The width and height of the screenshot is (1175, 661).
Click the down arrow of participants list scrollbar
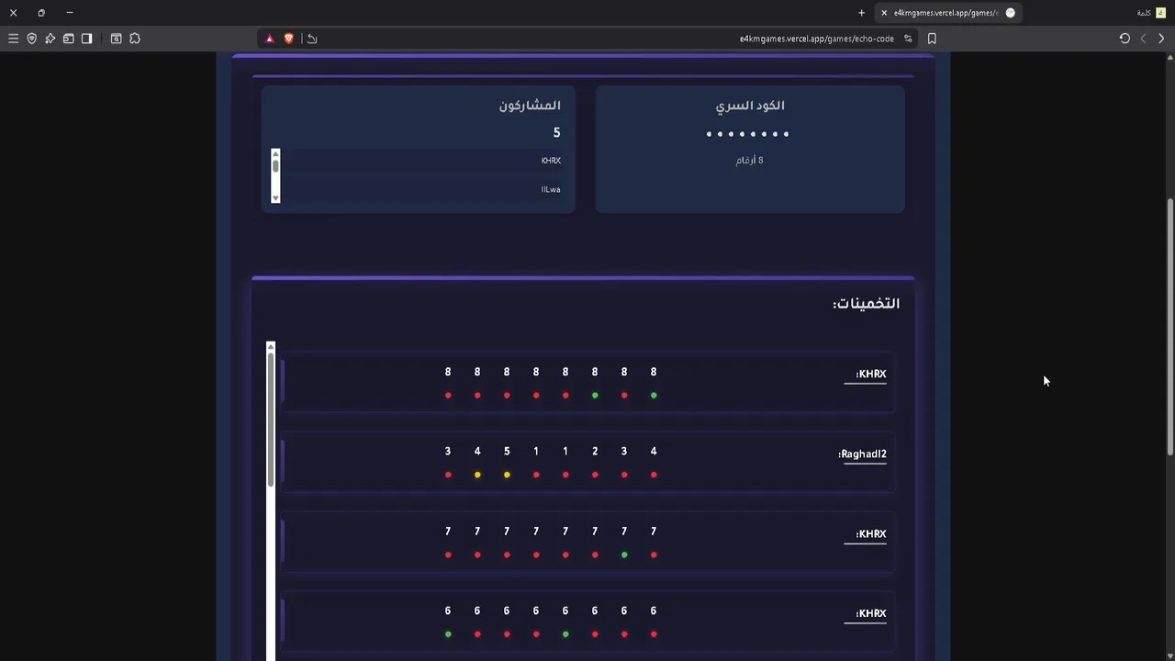point(275,197)
